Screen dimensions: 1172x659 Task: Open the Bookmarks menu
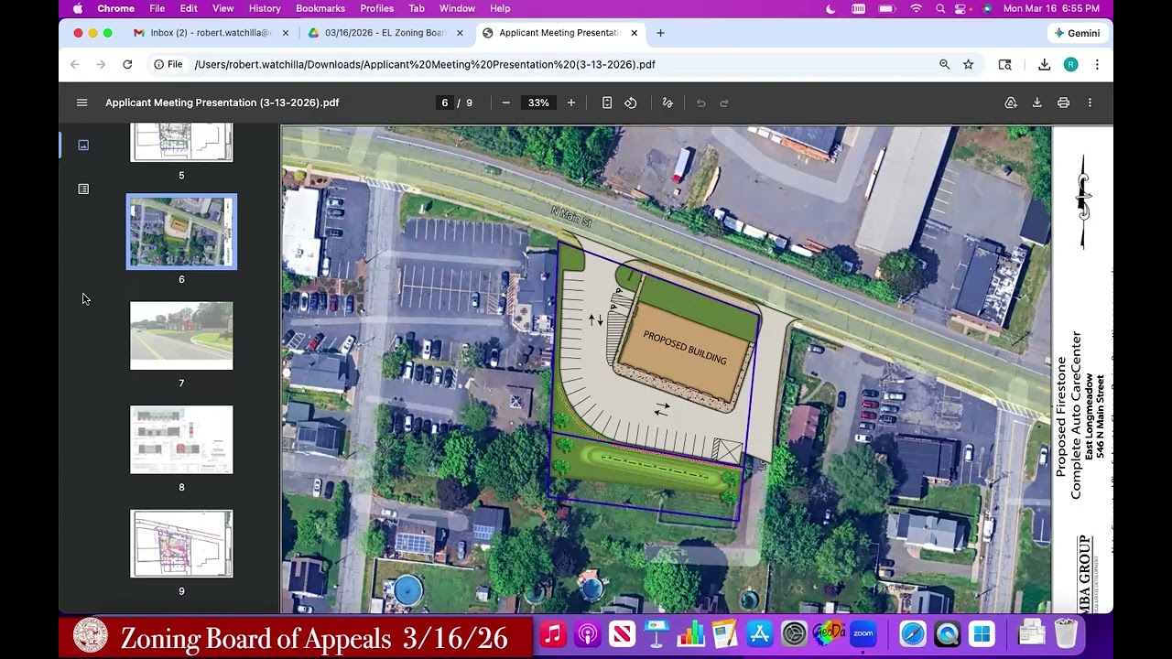[320, 8]
